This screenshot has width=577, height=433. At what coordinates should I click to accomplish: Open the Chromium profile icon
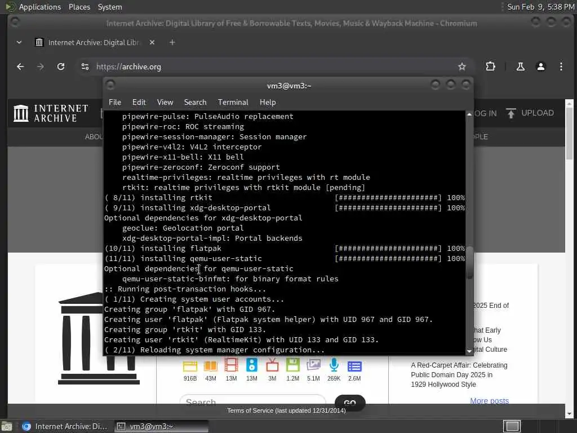point(540,67)
